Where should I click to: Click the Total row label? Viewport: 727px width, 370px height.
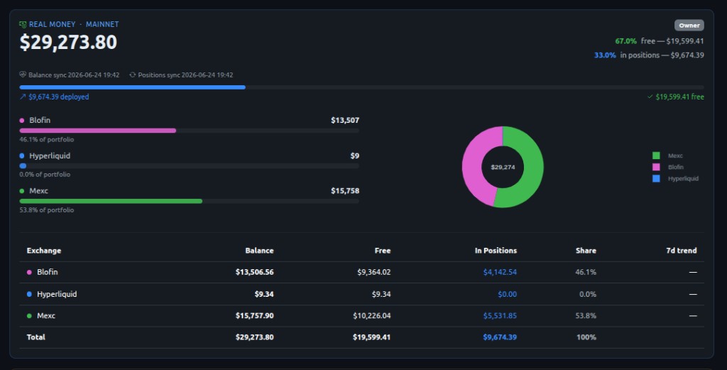pos(36,337)
